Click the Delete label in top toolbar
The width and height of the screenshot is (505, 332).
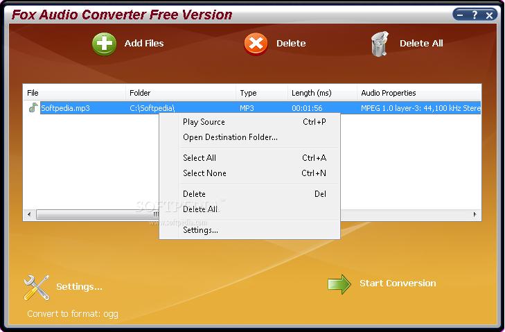(291, 43)
